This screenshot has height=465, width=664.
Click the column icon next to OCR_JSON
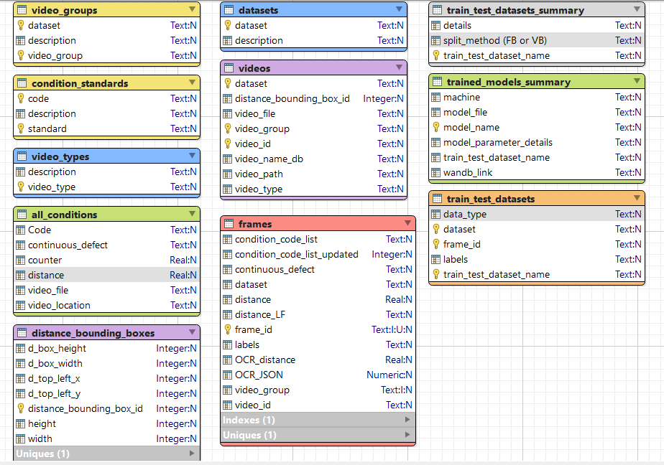(x=228, y=375)
